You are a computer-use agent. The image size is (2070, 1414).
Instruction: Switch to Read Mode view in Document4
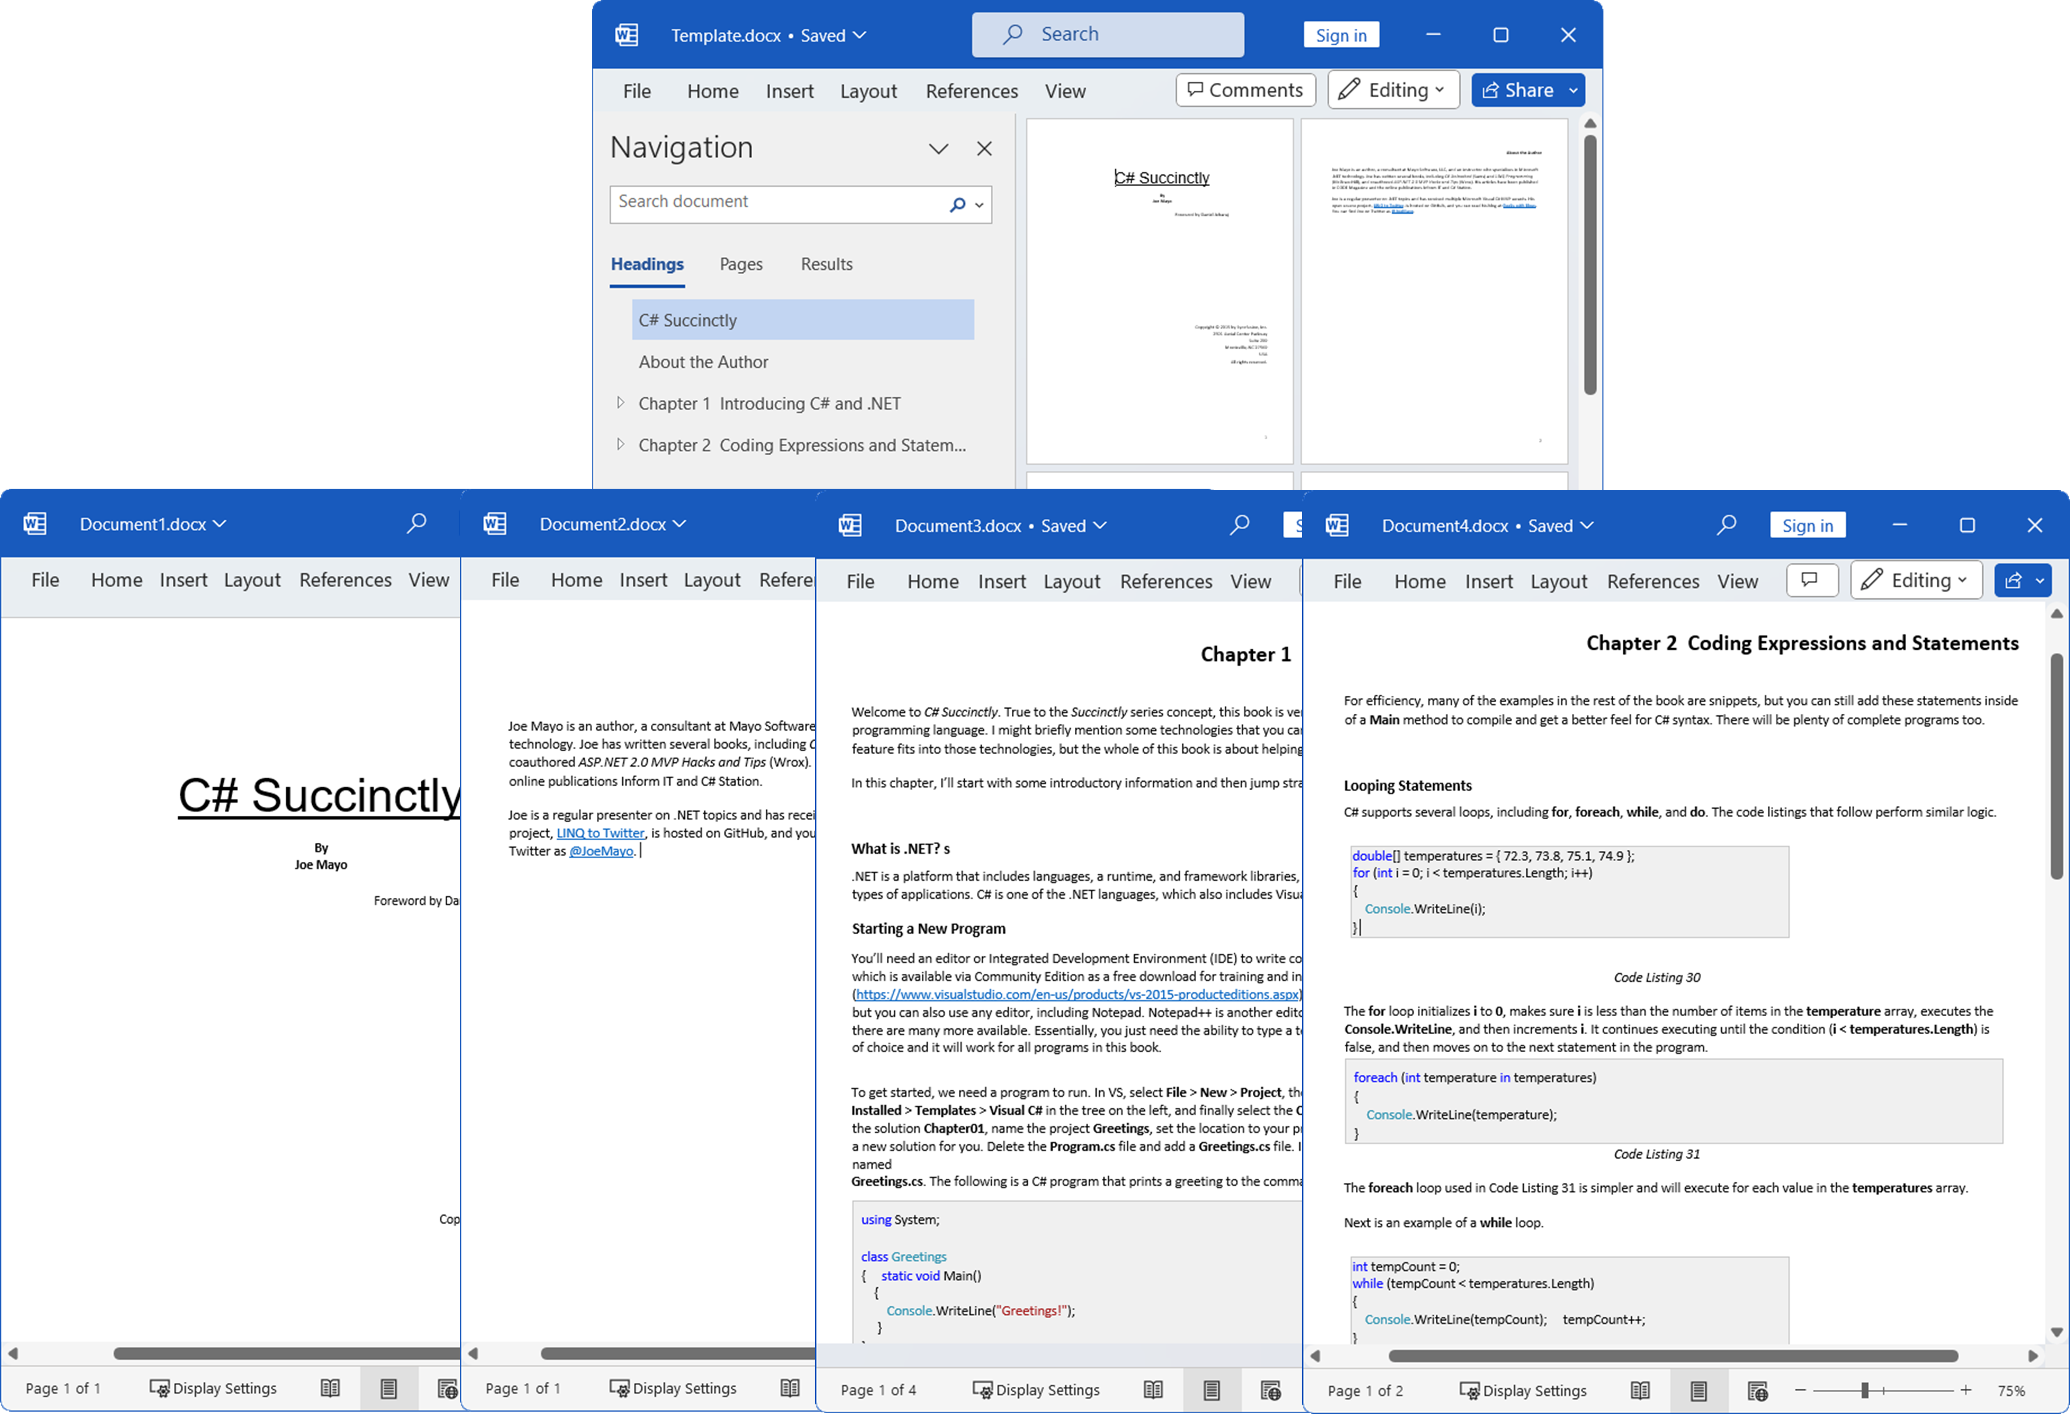tap(1640, 1390)
